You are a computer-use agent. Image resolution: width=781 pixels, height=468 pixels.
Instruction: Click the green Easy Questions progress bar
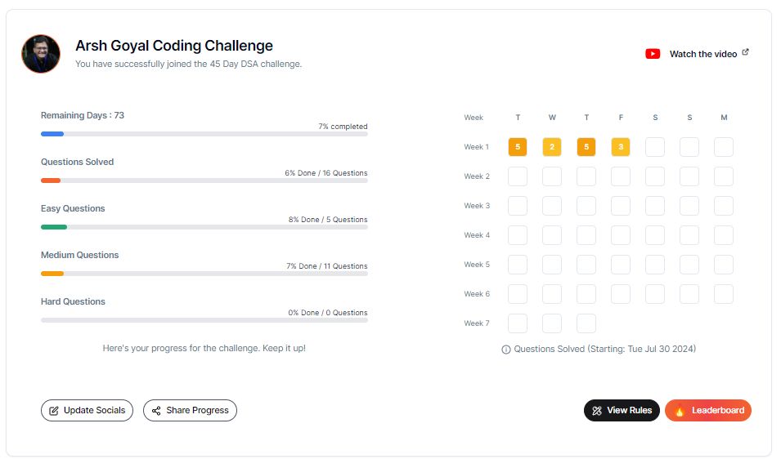(x=54, y=227)
